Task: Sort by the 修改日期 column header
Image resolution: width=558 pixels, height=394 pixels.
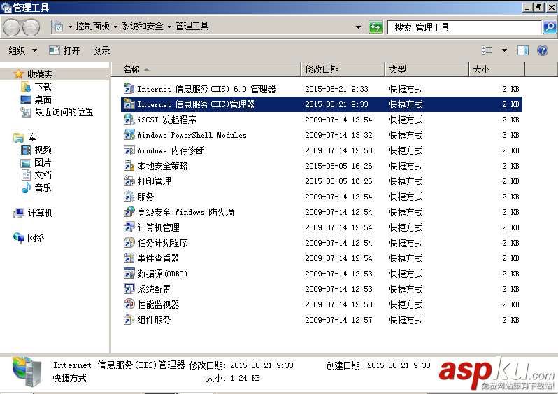Action: [x=343, y=69]
